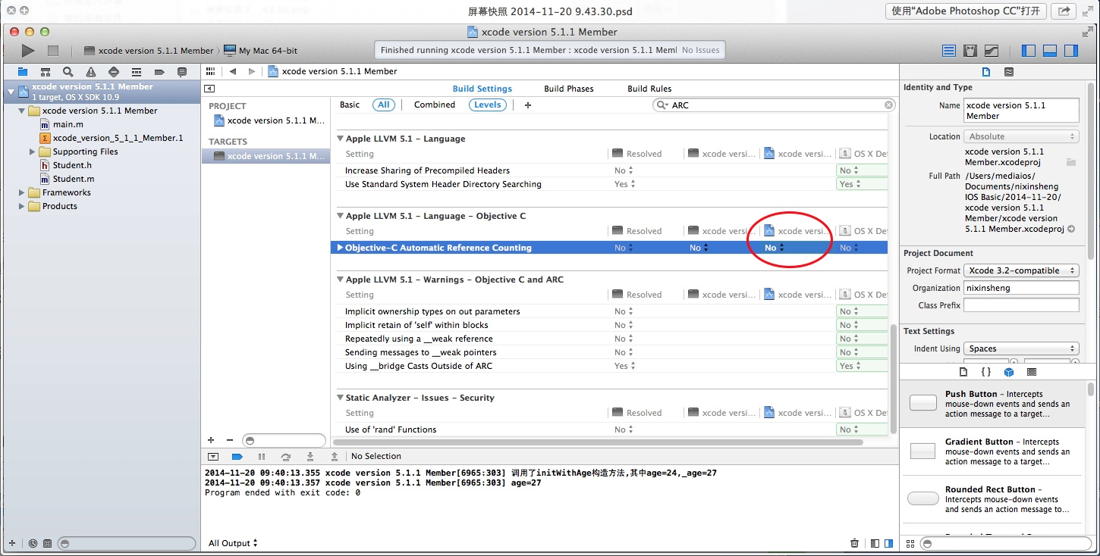
Task: Show the File Template library
Action: click(x=963, y=372)
